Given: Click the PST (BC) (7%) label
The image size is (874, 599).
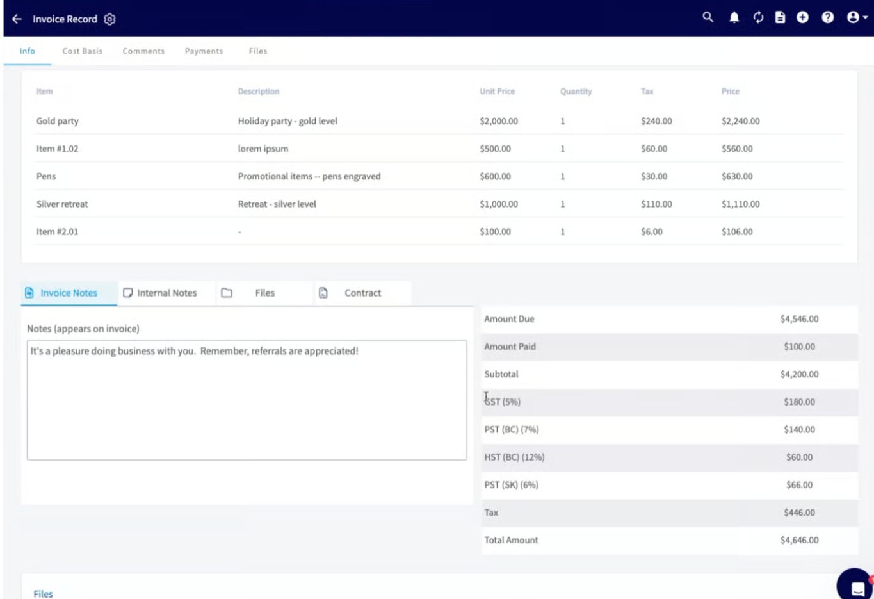Looking at the screenshot, I should pos(512,429).
